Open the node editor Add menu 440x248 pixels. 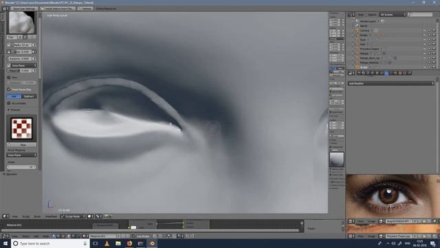[36, 236]
